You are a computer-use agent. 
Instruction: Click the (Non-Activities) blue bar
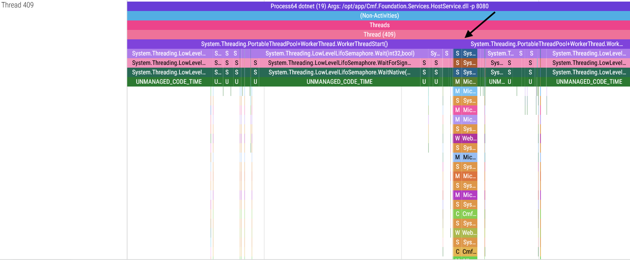(x=379, y=16)
